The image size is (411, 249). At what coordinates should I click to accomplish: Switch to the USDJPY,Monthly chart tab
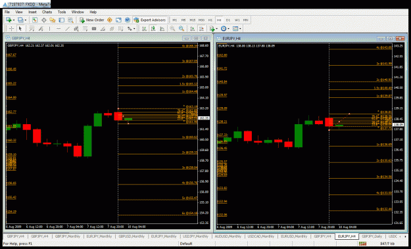click(x=195, y=237)
